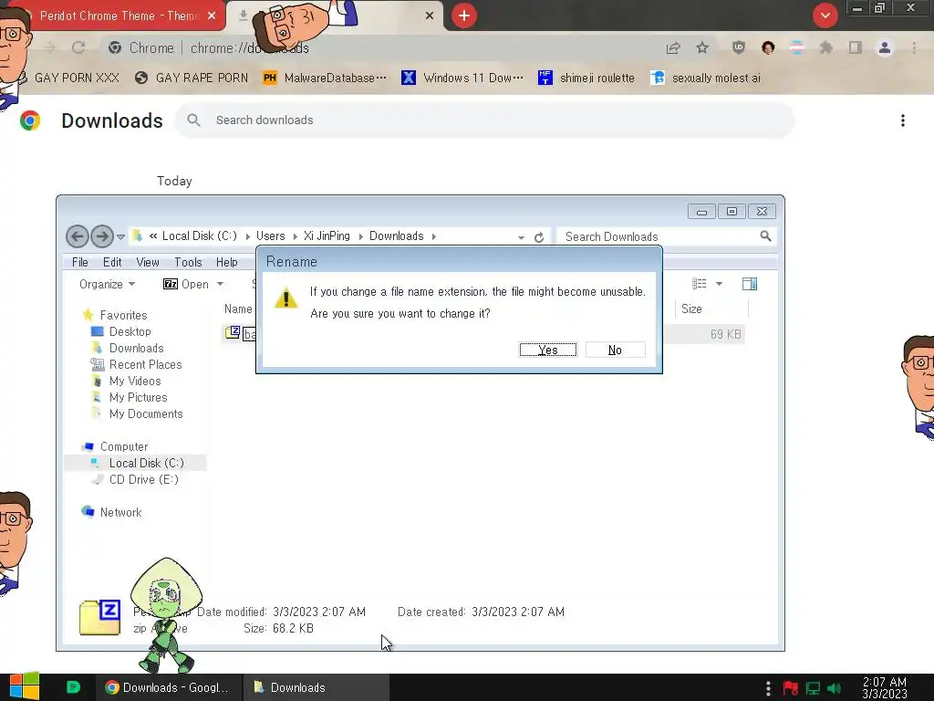Viewport: 934px width, 701px height.
Task: Select Favorites in navigation pane
Action: (x=123, y=315)
